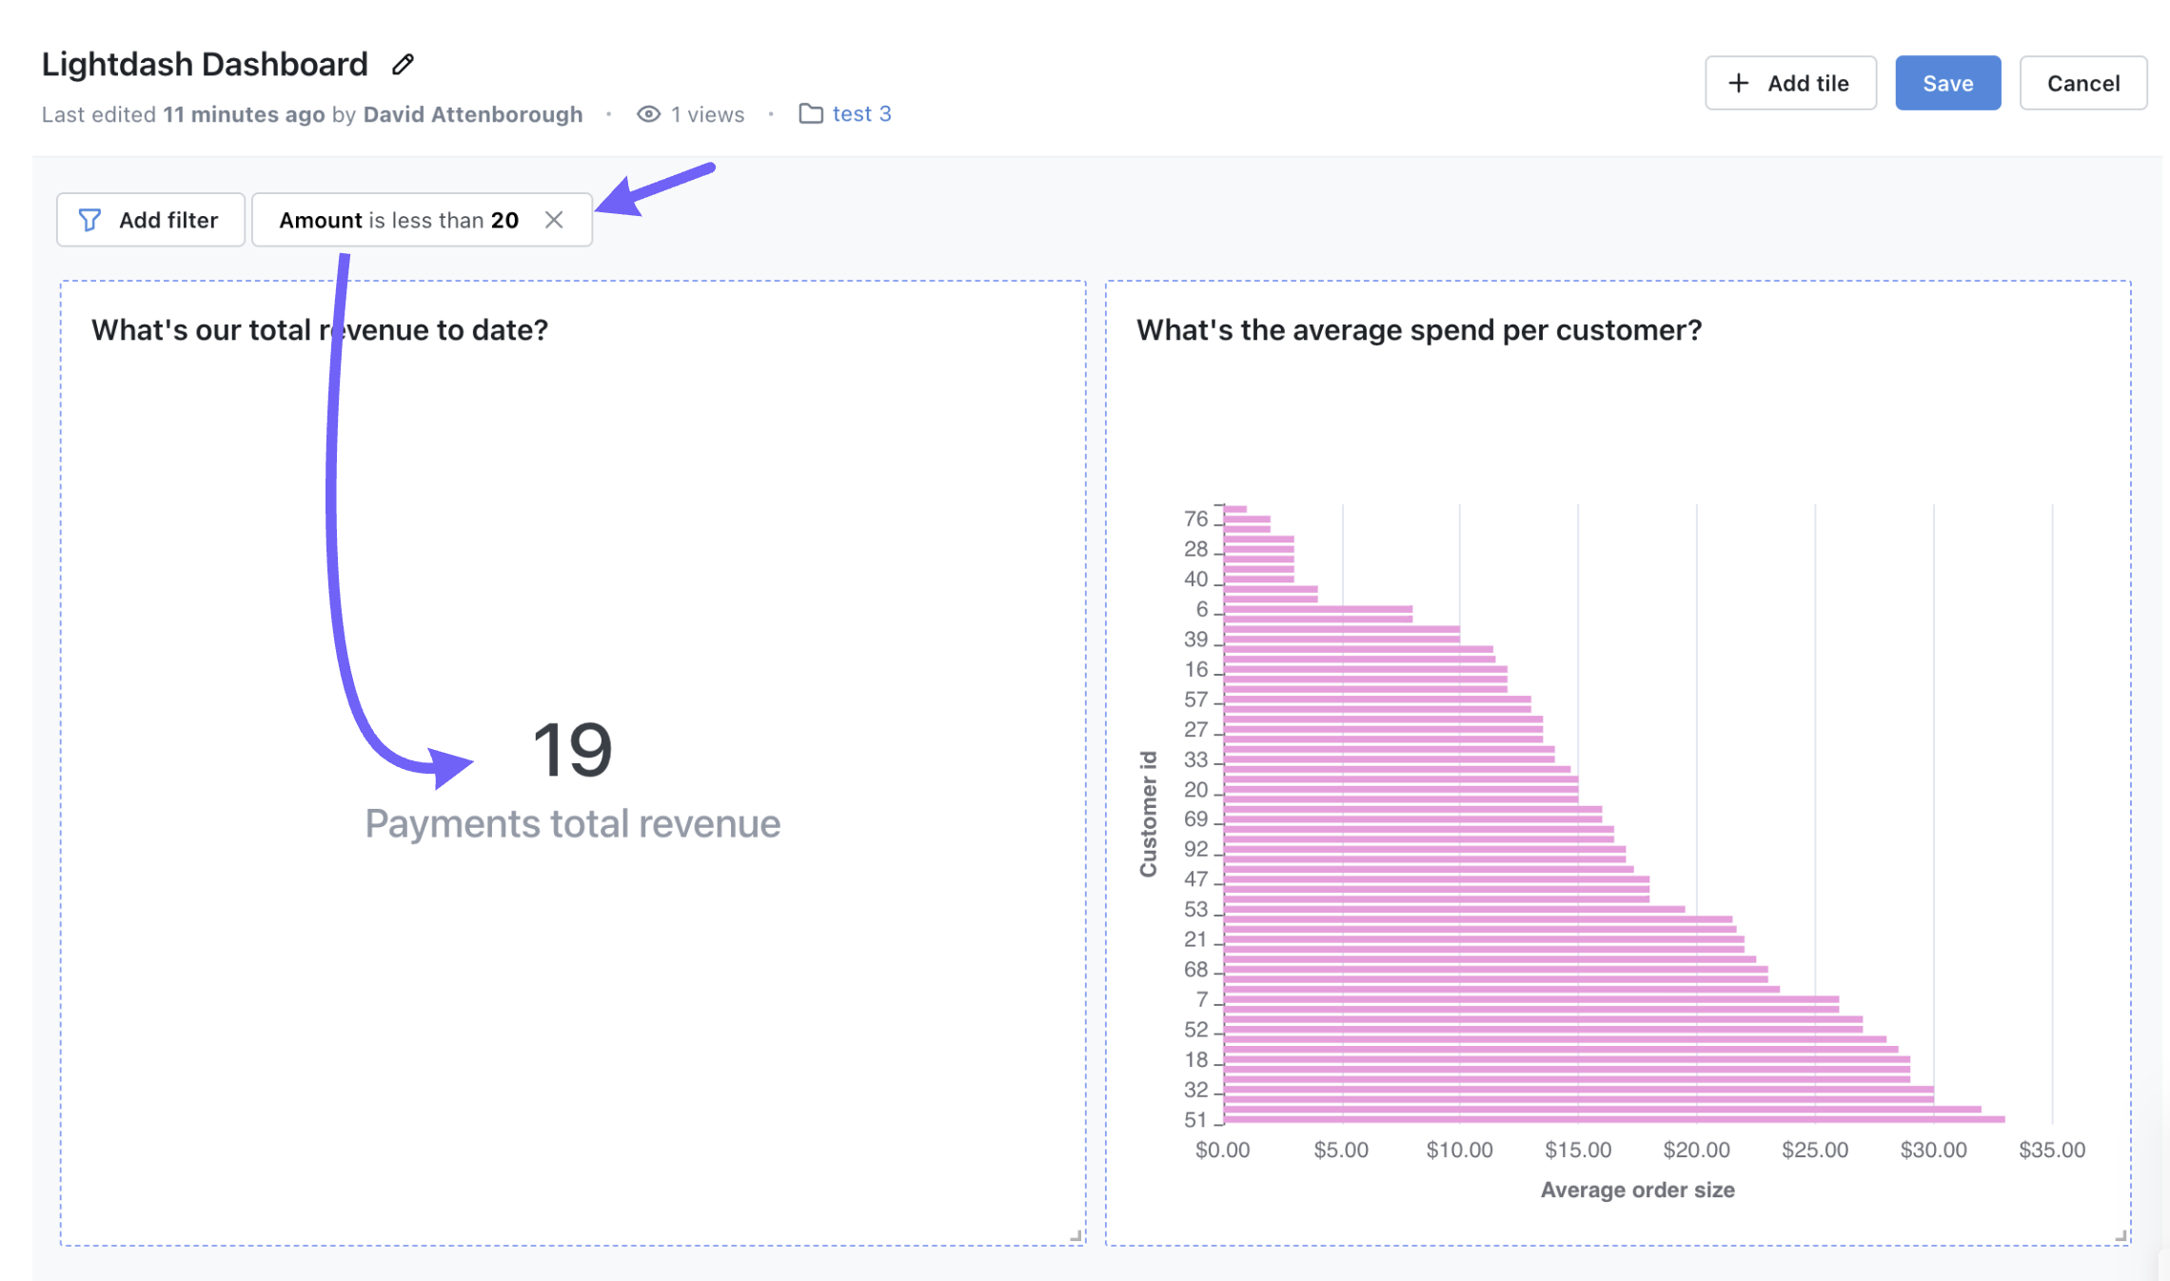Screen dimensions: 2170x1281
Task: Click the pencil icon to rename dashboard
Action: [x=403, y=65]
